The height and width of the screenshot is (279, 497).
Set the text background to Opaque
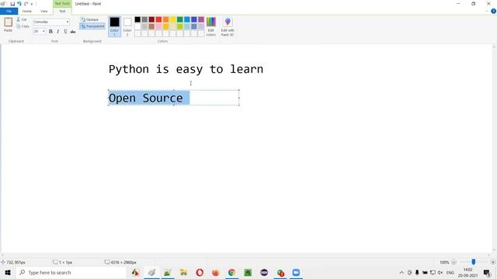click(x=90, y=19)
